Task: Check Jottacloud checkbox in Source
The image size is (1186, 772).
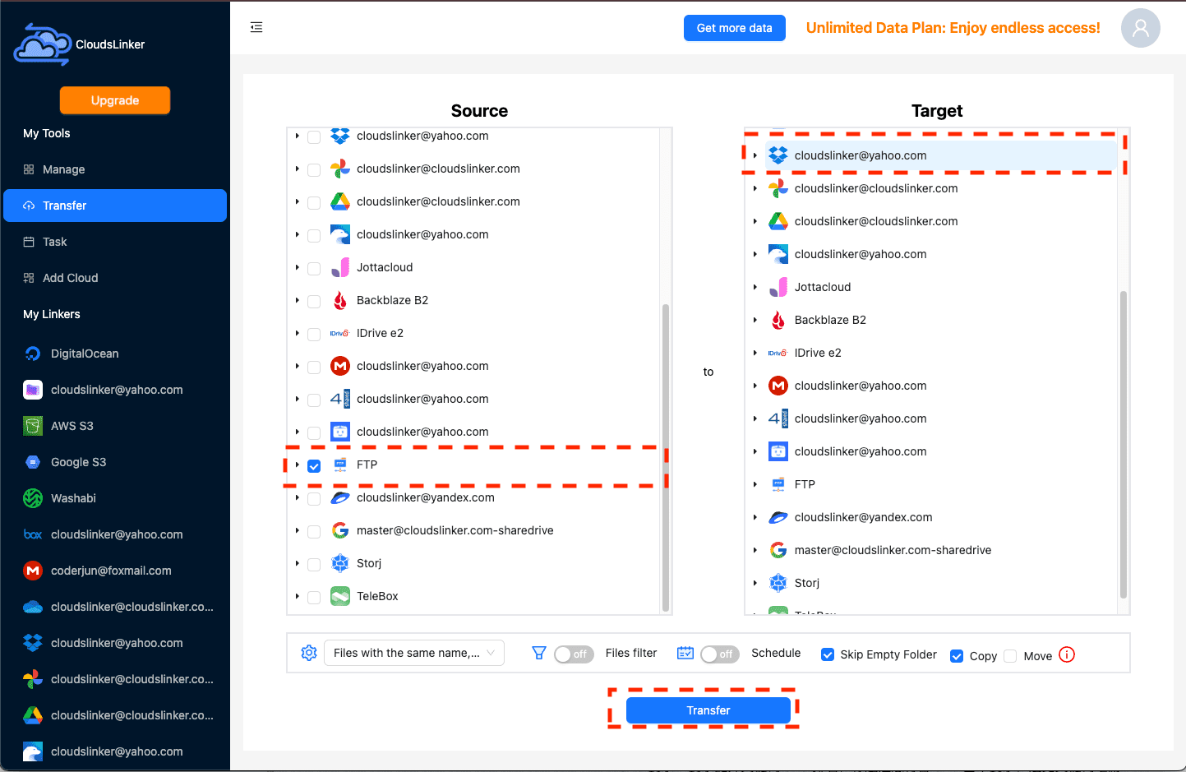Action: pyautogui.click(x=314, y=268)
